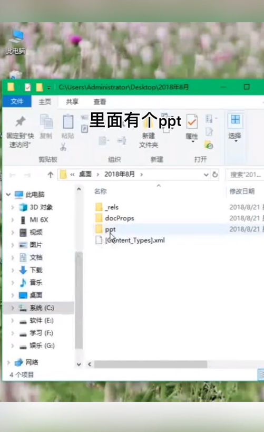Click the details view icon in status bar
Screen dimensions: 264x432
261,375
